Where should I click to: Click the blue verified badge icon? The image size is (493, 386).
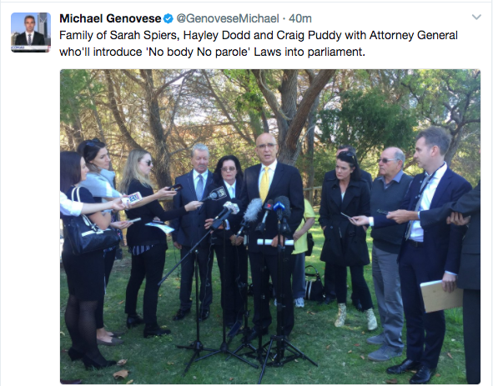coord(169,19)
